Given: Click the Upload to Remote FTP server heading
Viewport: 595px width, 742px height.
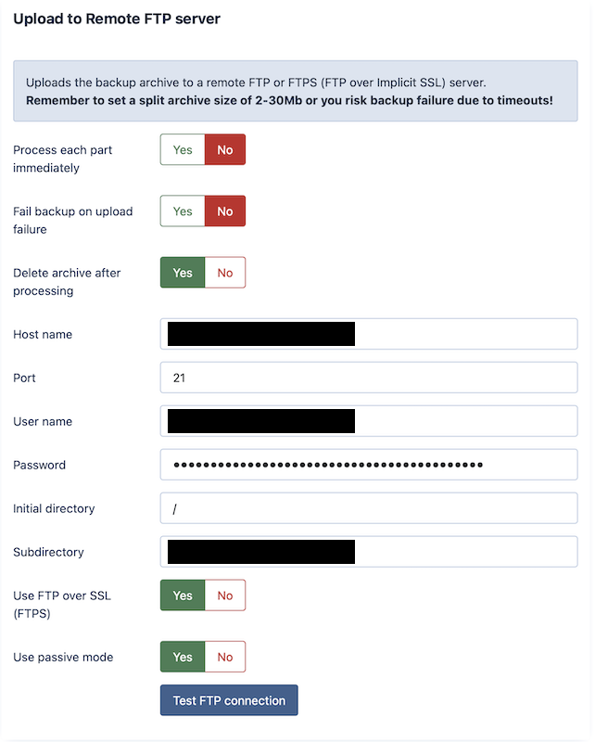Looking at the screenshot, I should tap(117, 19).
